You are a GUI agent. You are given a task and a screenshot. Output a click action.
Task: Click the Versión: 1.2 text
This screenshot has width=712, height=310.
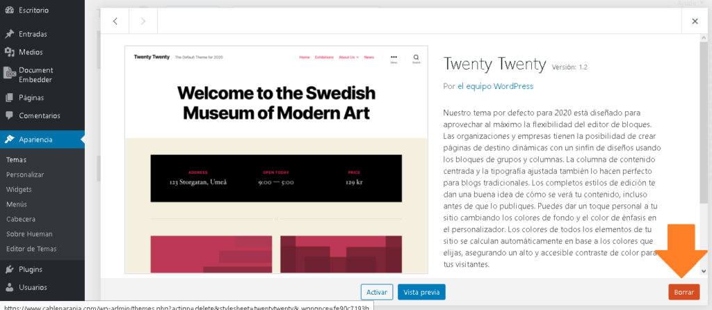569,67
